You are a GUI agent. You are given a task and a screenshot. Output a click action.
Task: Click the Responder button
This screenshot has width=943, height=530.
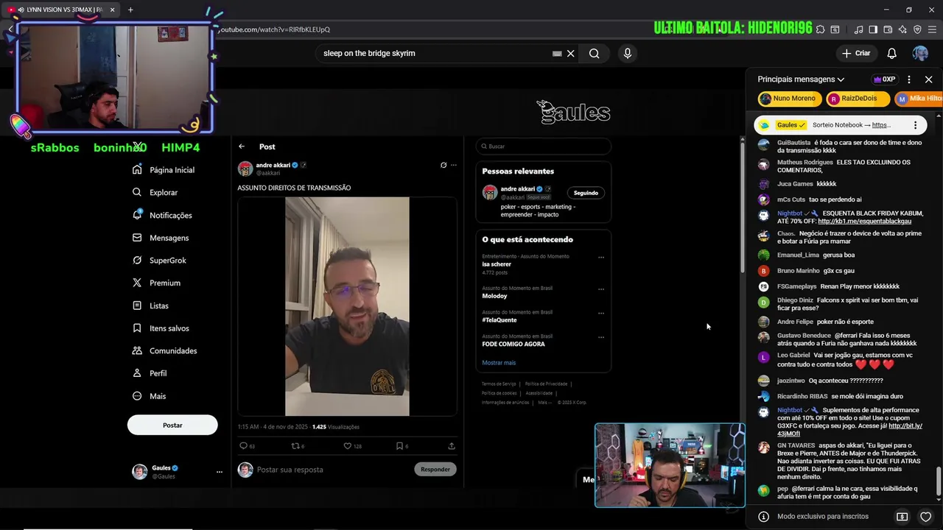tap(435, 469)
